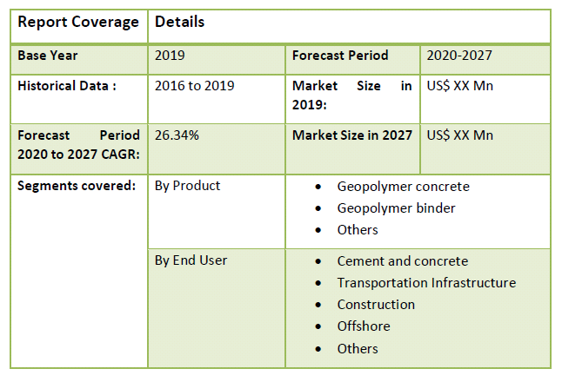Click the Historical Data label

pyautogui.click(x=67, y=86)
